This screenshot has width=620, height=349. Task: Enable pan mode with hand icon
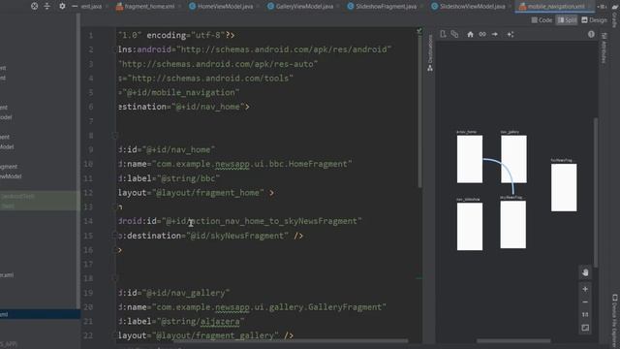pos(585,272)
